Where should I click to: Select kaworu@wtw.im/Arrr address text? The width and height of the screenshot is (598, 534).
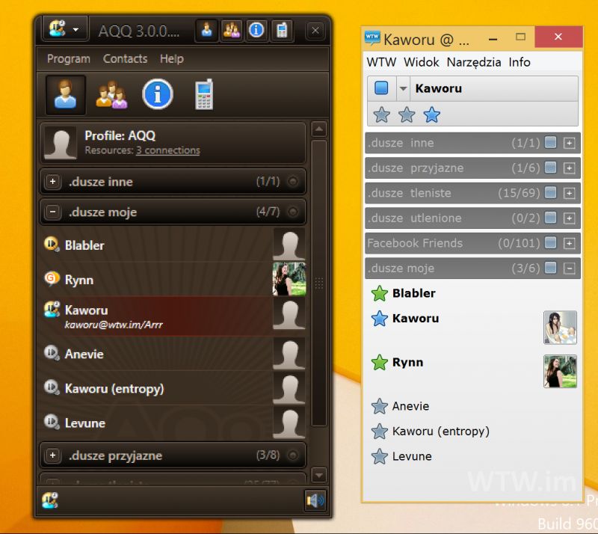(114, 325)
